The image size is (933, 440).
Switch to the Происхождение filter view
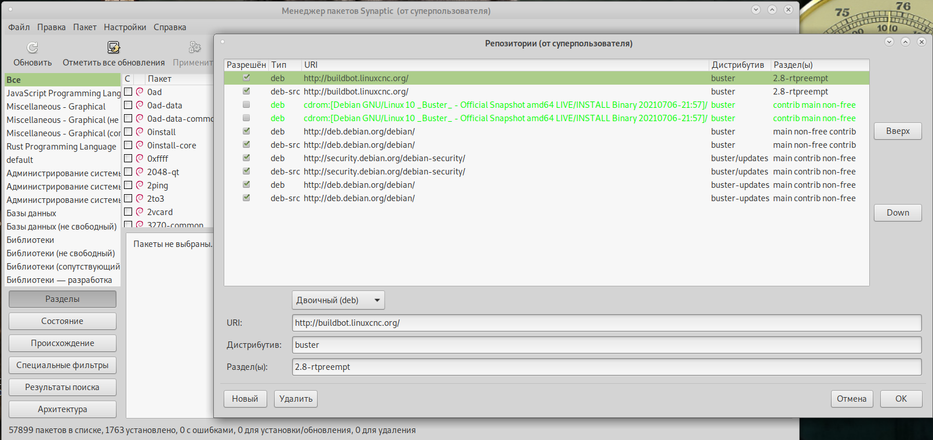(63, 343)
